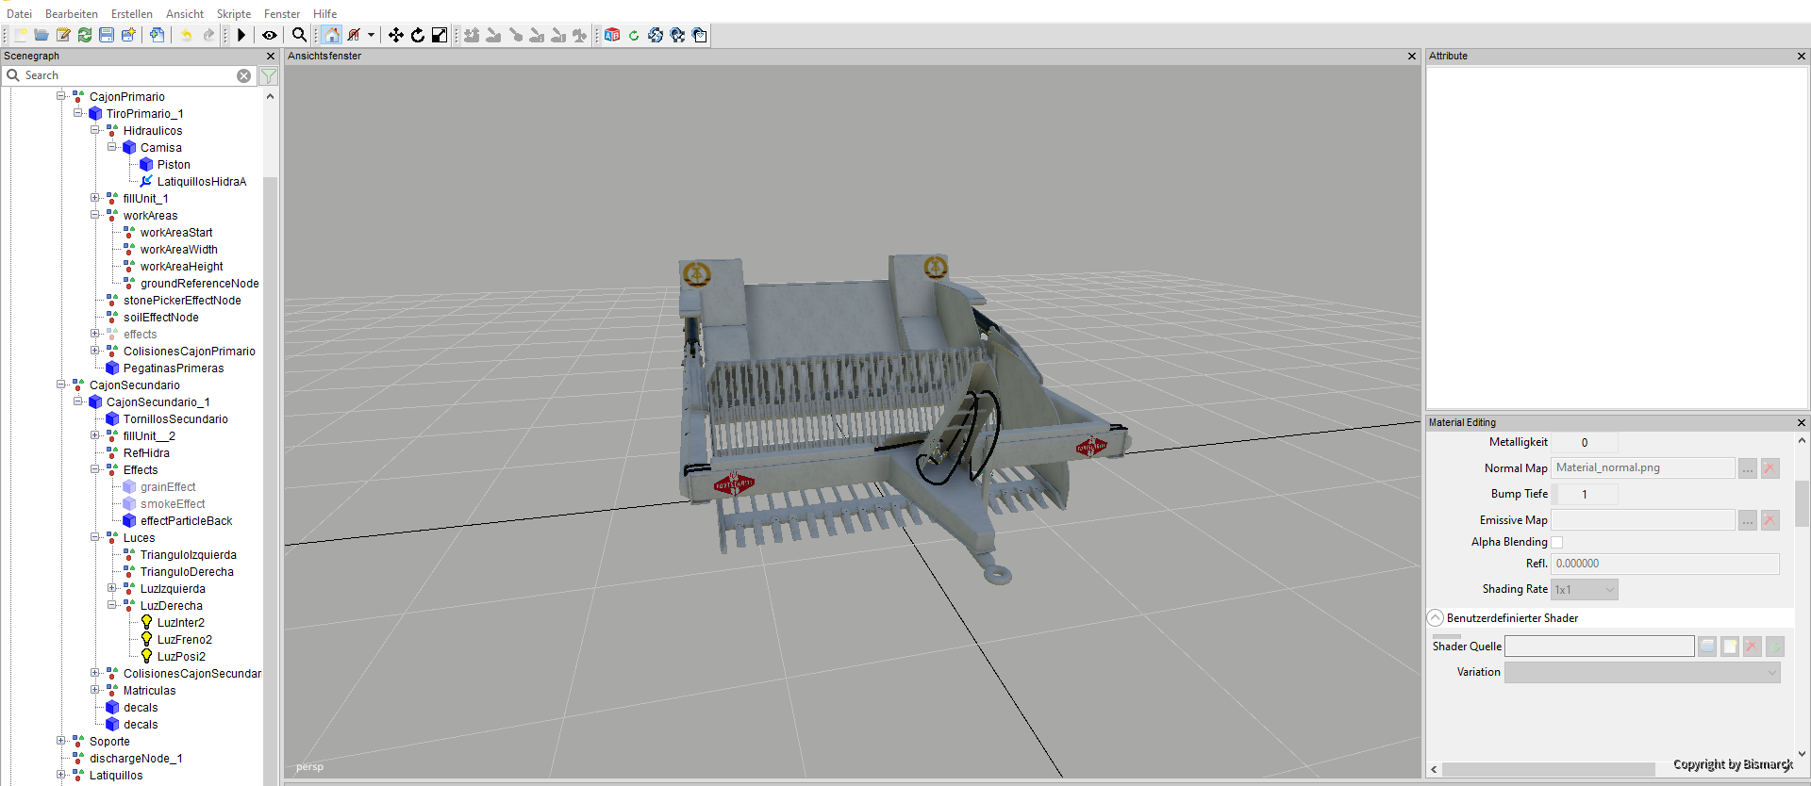Expand the fillUnit_1 tree node
This screenshot has width=1811, height=786.
[95, 198]
